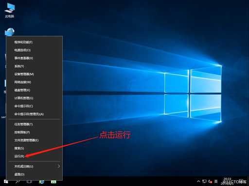Open Task View from the taskbar
Screen dimensions: 249x186
(x=29, y=182)
